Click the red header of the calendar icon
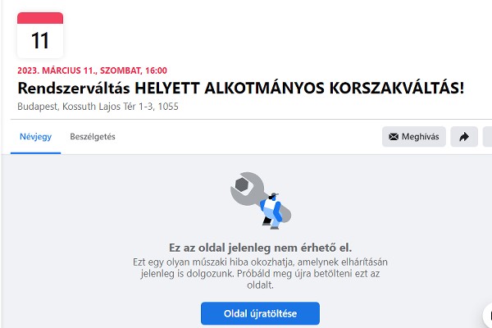Screen dimensions: 492x328 pyautogui.click(x=40, y=18)
